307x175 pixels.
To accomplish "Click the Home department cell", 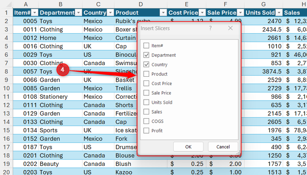I will coord(60,38).
